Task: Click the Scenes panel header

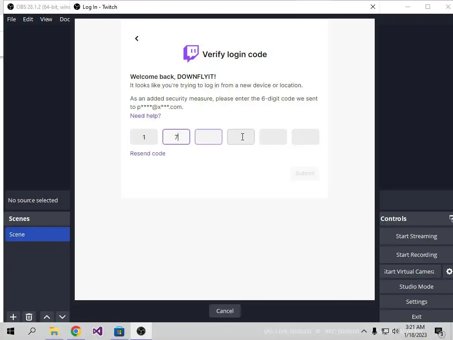Action: click(x=37, y=219)
